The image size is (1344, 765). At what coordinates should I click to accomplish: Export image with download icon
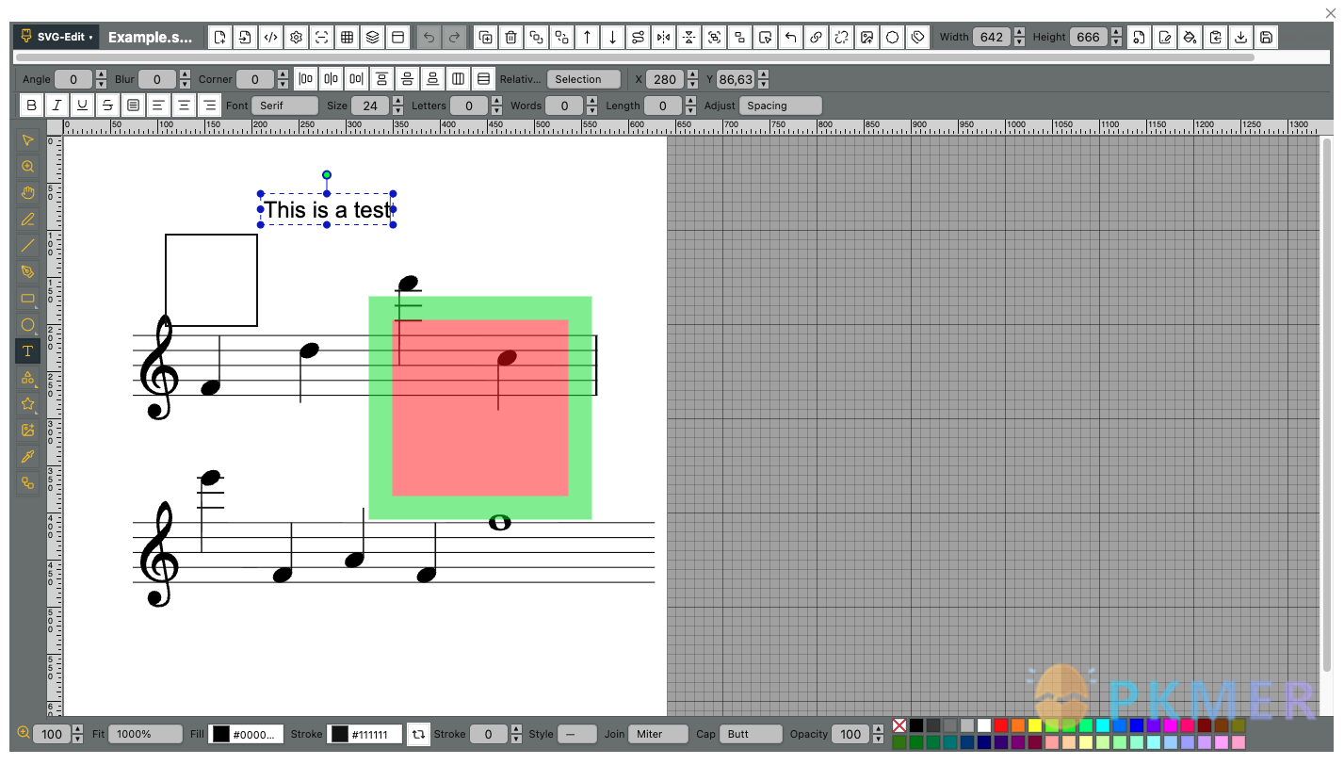[1241, 38]
